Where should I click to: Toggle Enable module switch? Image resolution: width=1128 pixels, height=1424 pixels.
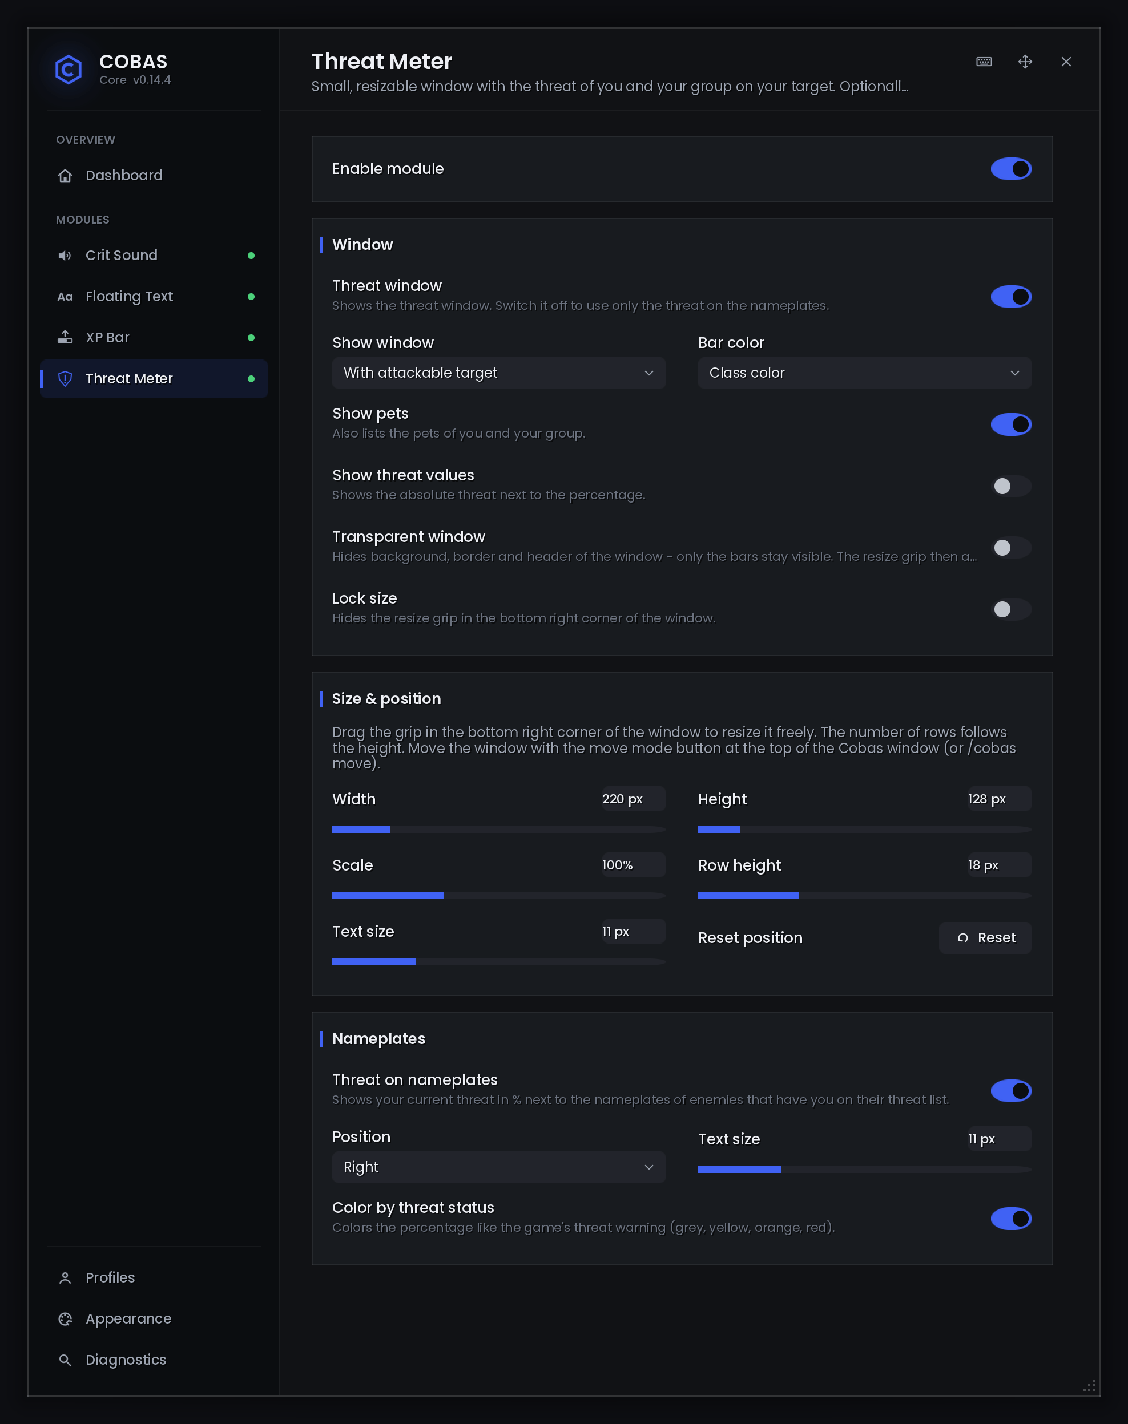(1011, 169)
